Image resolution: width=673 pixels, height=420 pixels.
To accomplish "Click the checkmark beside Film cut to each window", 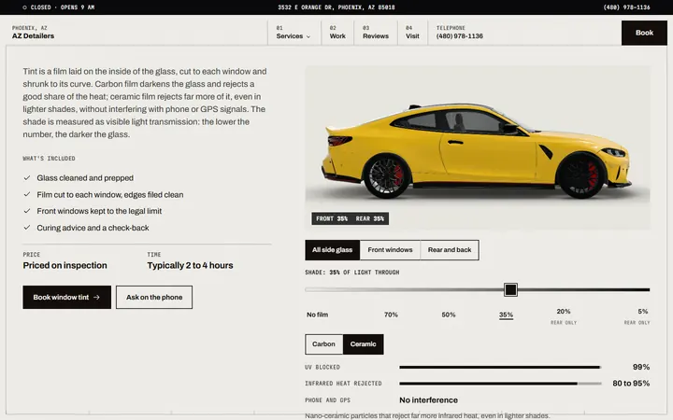I will point(26,194).
